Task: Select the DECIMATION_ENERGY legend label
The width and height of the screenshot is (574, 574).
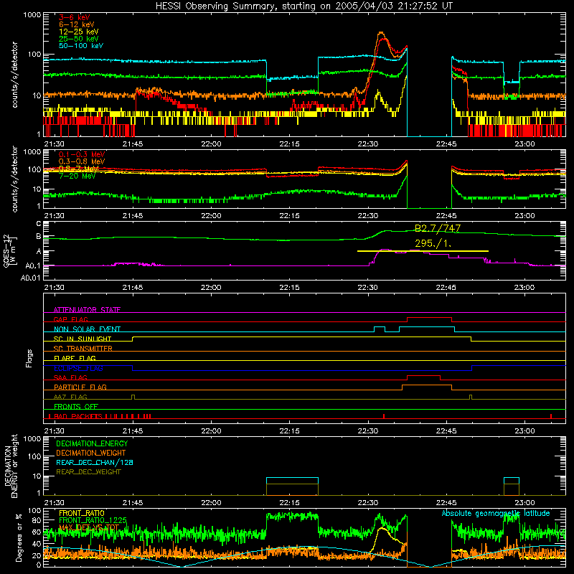Action: pyautogui.click(x=92, y=443)
